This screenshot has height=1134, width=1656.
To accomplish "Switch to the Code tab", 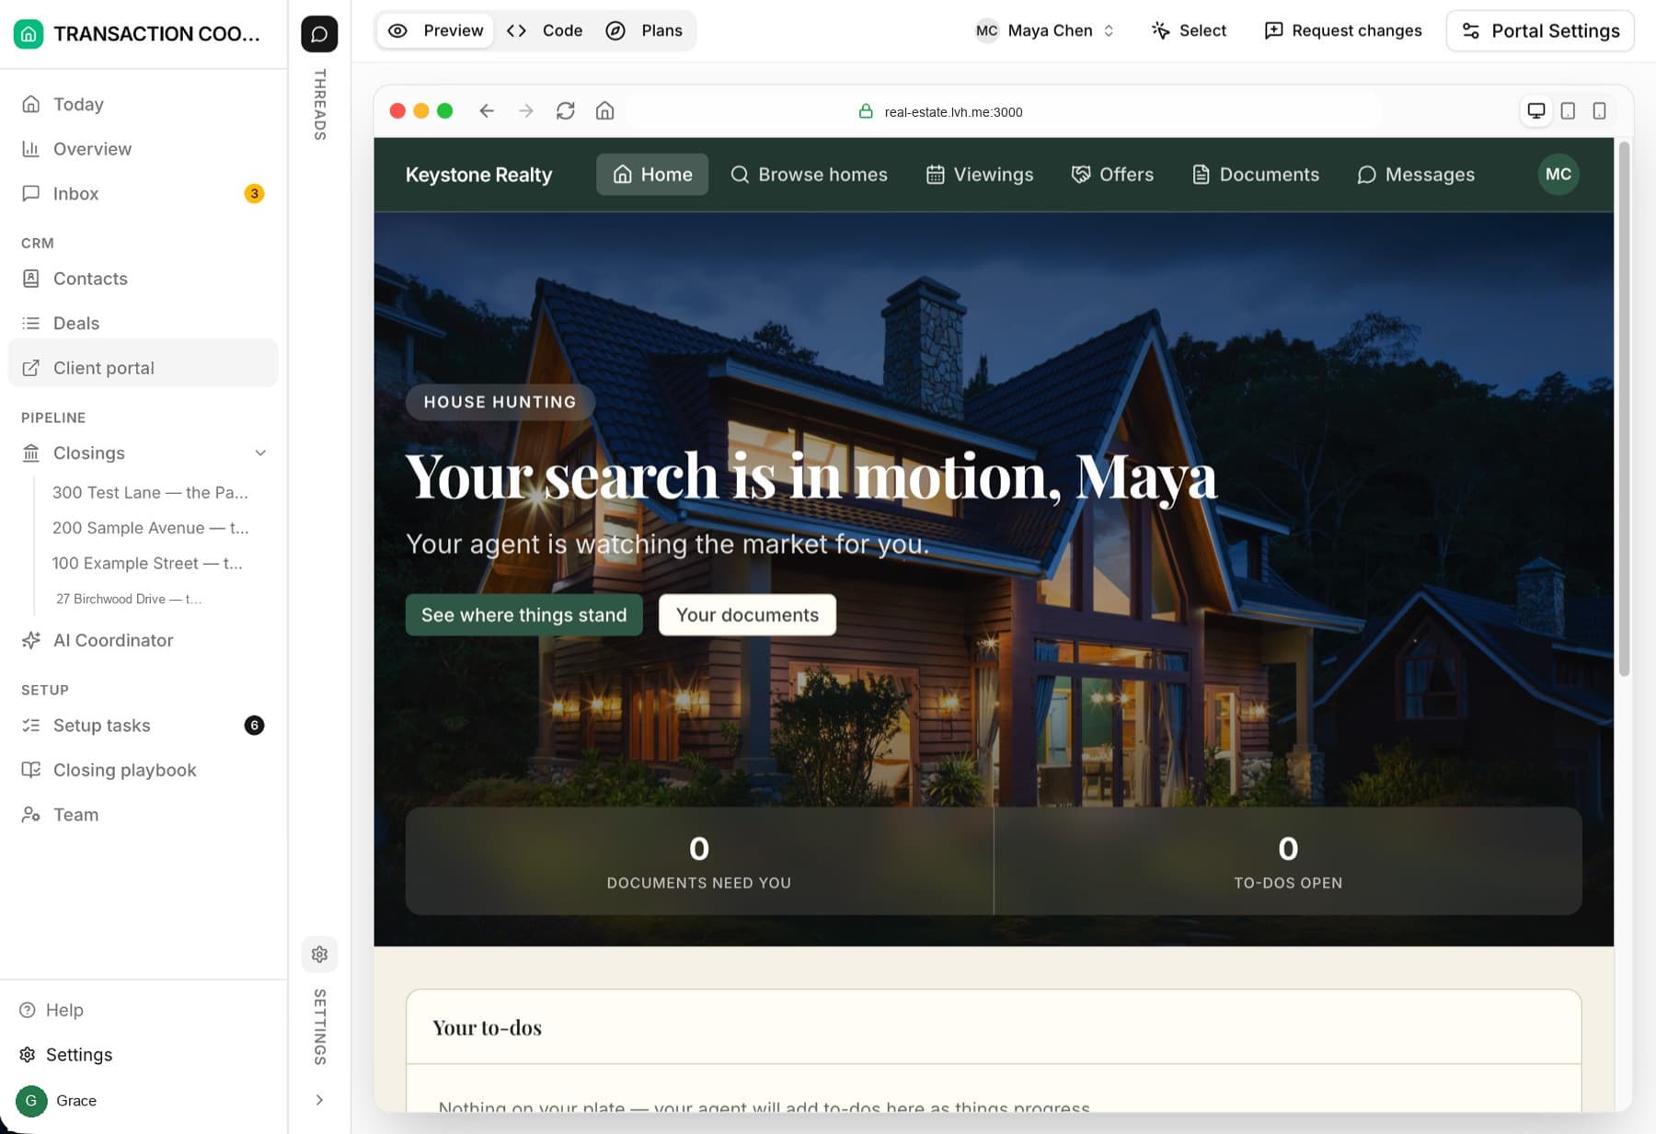I will click(545, 30).
